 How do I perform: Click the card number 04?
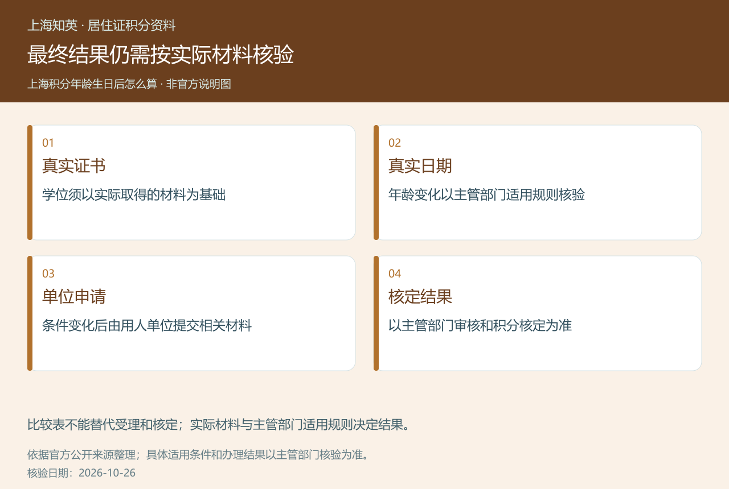click(395, 273)
